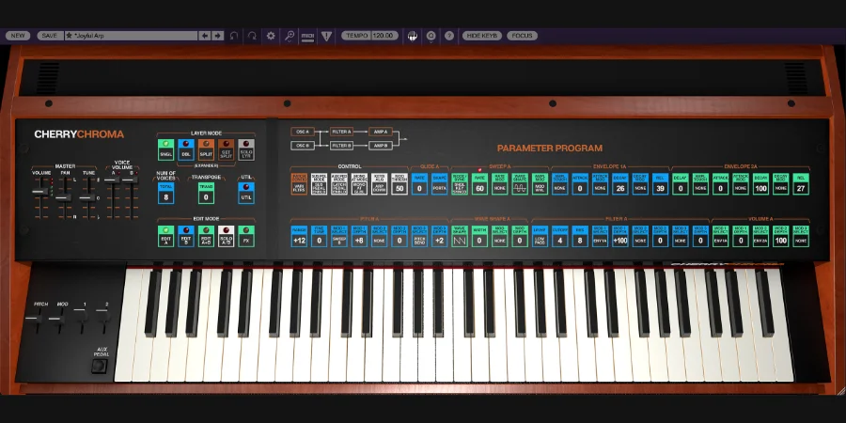The image size is (846, 423).
Task: Click the Filter A Cutoff value 4
Action: point(559,241)
